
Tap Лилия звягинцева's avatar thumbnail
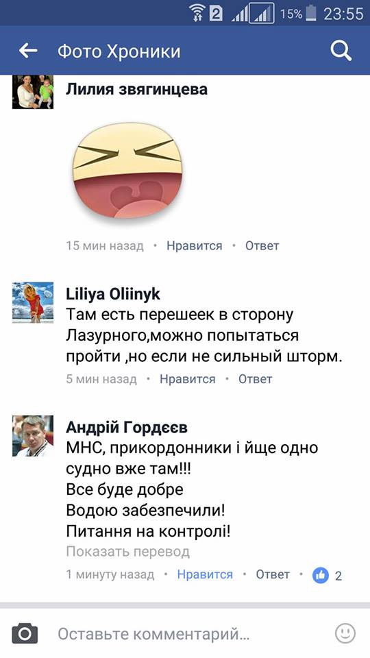click(x=33, y=92)
